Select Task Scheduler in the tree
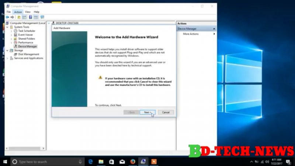 [x=27, y=31]
